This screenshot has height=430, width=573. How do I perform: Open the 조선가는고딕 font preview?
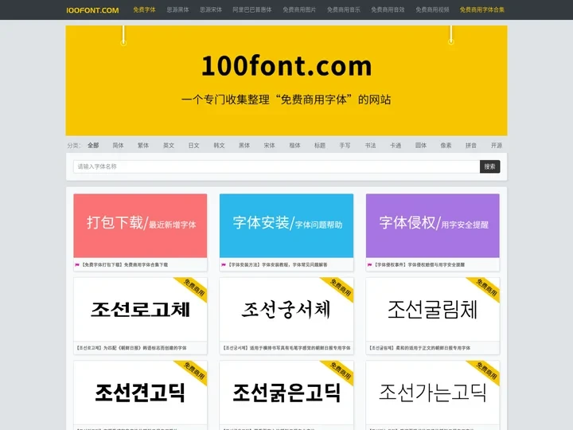[x=433, y=393]
